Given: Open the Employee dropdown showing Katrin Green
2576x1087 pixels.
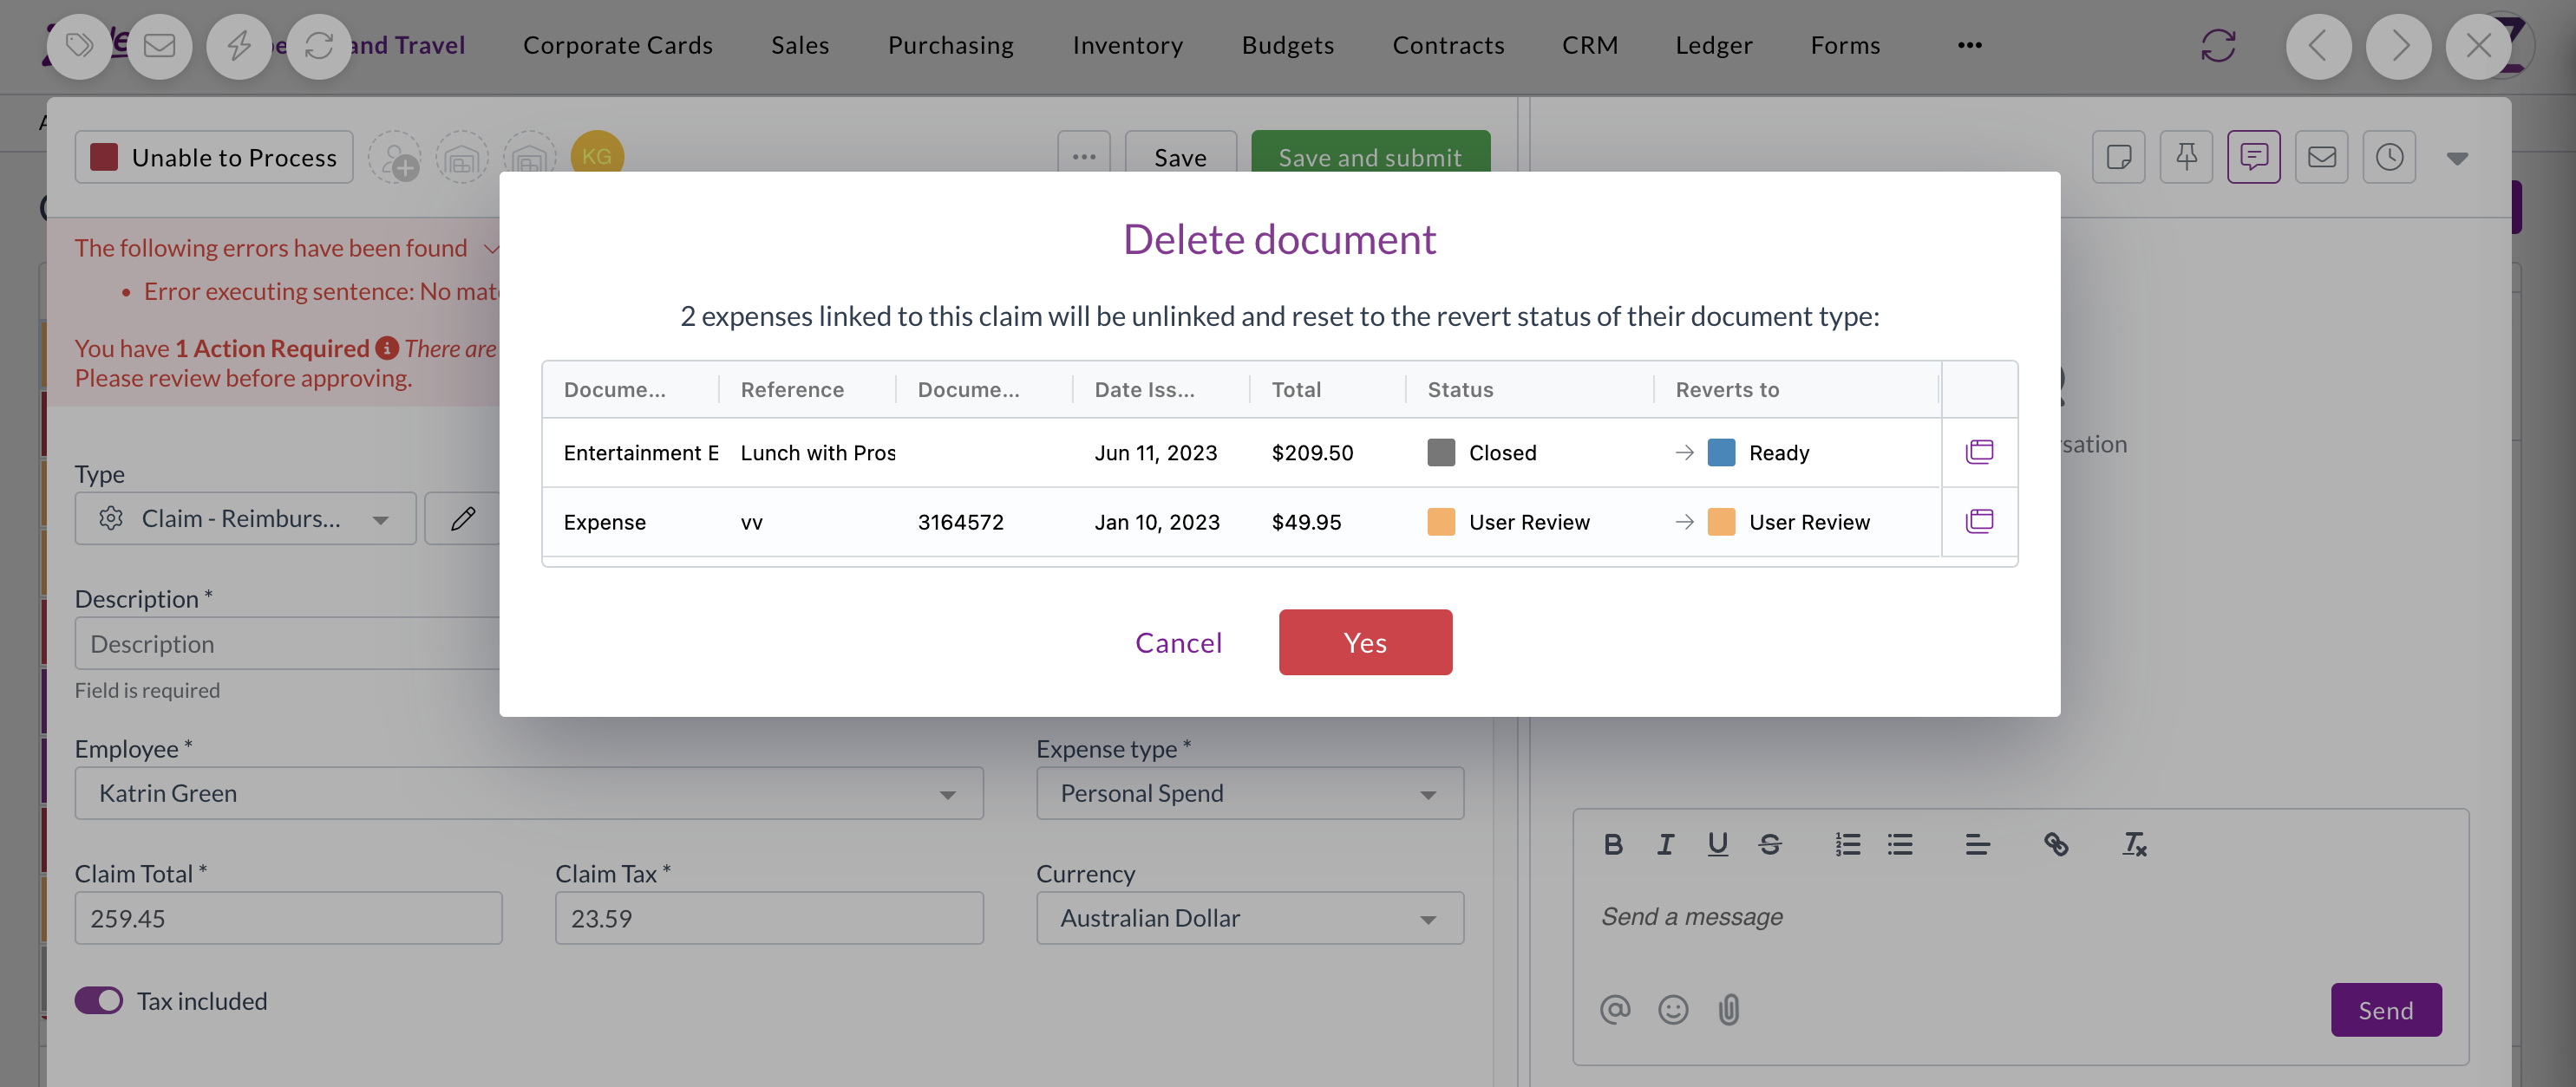Looking at the screenshot, I should click(x=529, y=793).
